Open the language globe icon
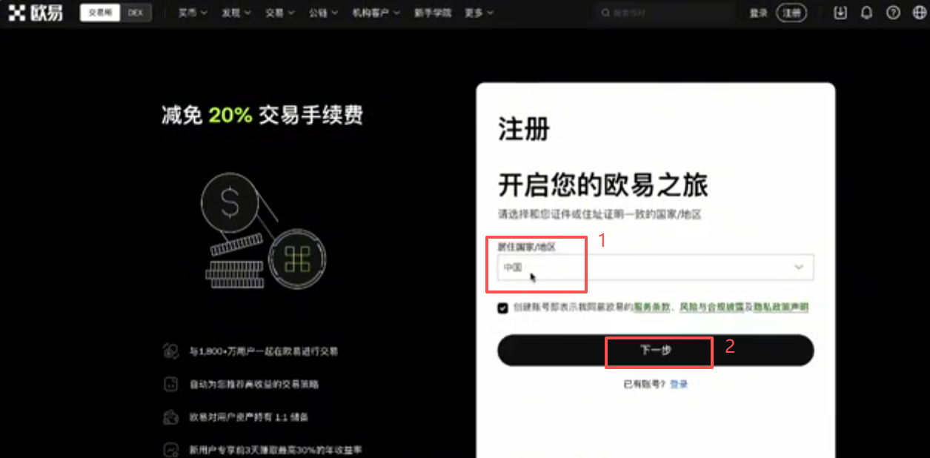Viewport: 930px width, 458px height. pos(919,13)
